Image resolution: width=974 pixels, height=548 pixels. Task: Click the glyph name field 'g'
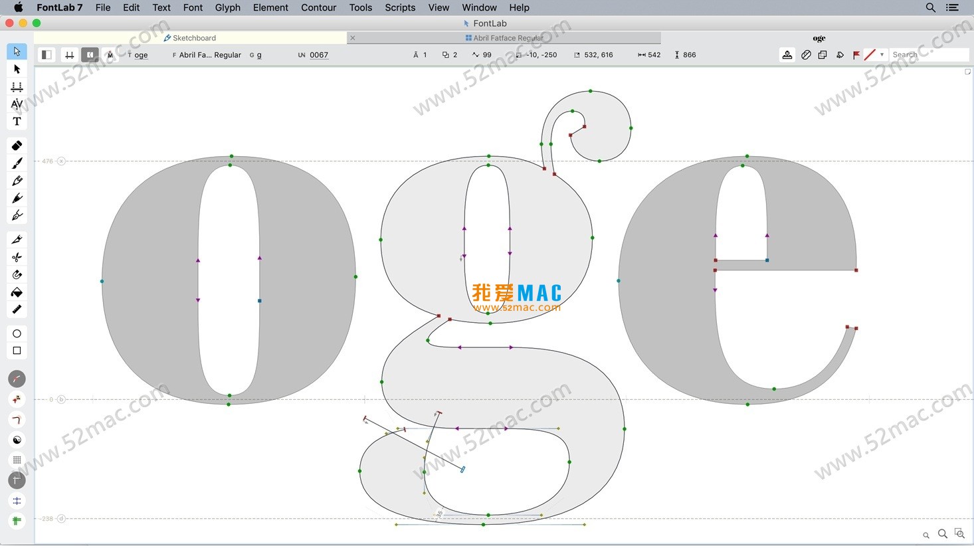click(259, 55)
